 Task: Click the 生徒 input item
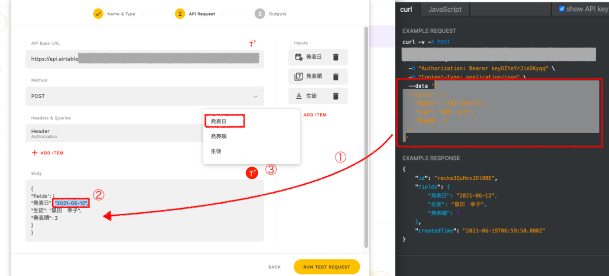coord(318,96)
